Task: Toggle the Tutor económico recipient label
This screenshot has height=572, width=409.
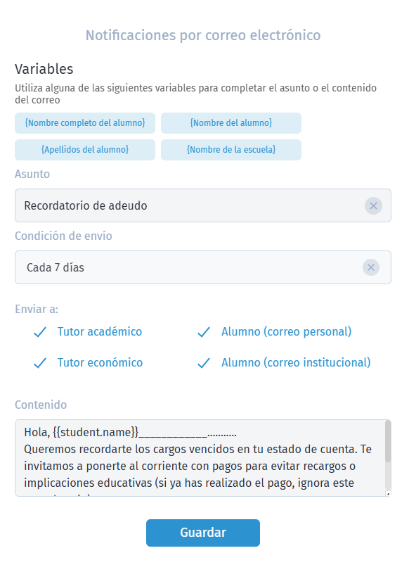Action: pyautogui.click(x=100, y=362)
